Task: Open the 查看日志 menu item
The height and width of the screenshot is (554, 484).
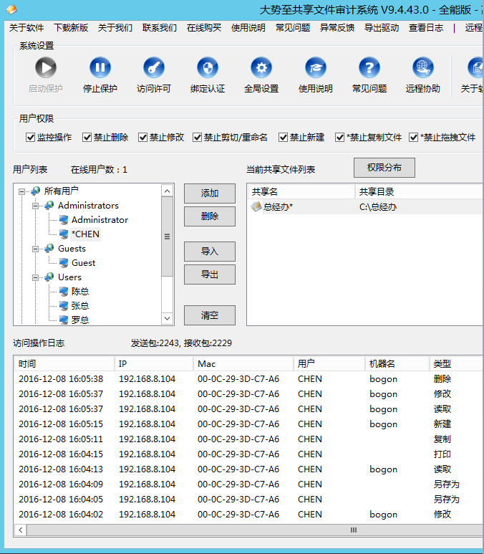Action: tap(425, 28)
